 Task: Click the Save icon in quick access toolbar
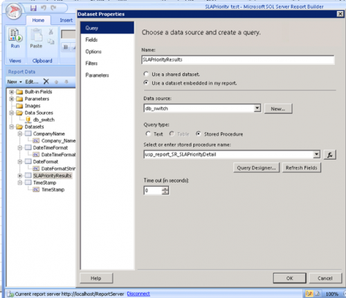click(x=33, y=8)
